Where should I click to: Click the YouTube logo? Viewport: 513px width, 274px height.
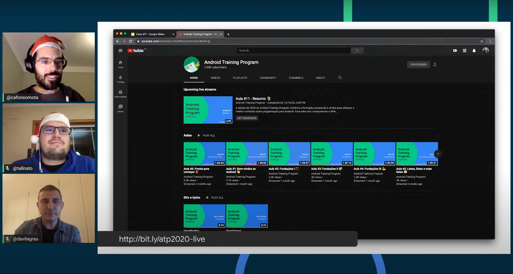tap(136, 51)
